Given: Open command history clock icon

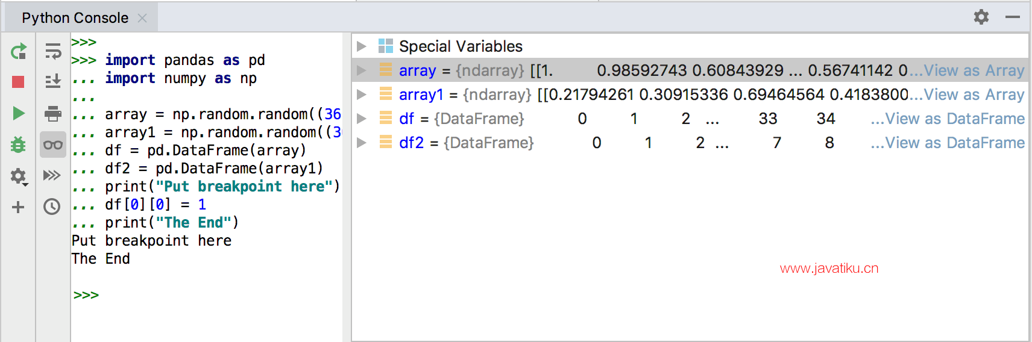Looking at the screenshot, I should point(52,207).
